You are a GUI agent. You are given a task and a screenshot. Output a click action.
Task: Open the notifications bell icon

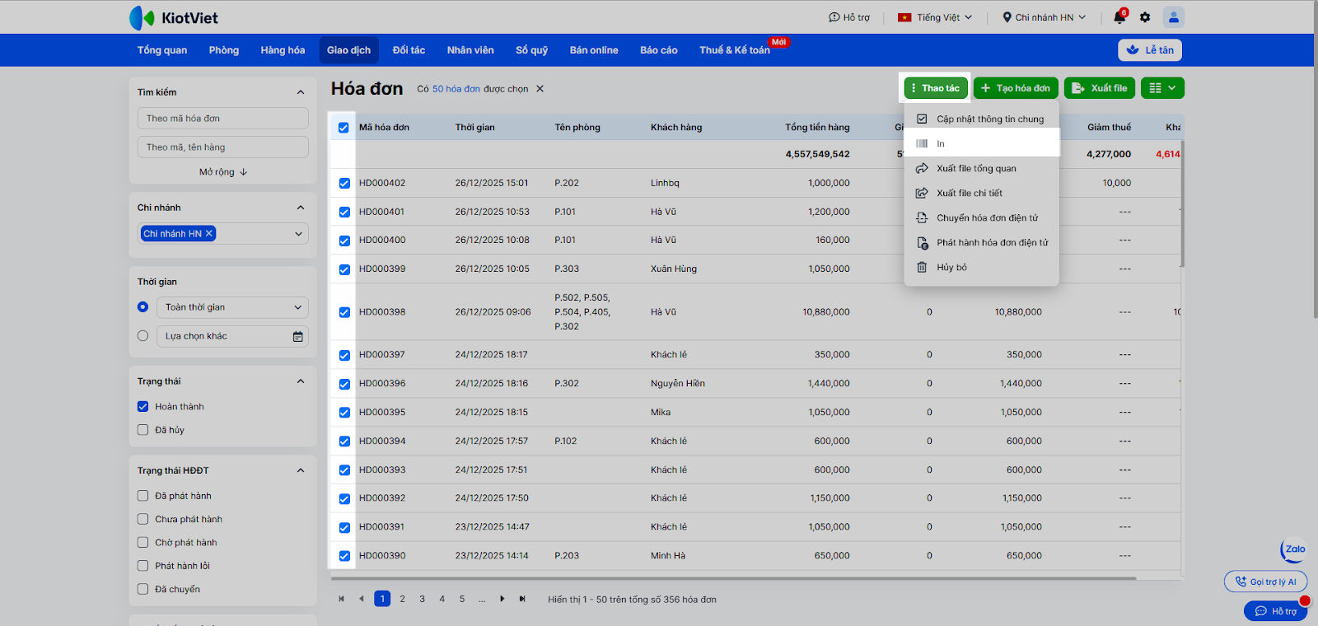click(x=1119, y=17)
